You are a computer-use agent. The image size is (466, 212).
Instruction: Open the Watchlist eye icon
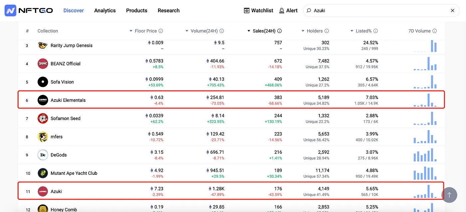(x=247, y=11)
